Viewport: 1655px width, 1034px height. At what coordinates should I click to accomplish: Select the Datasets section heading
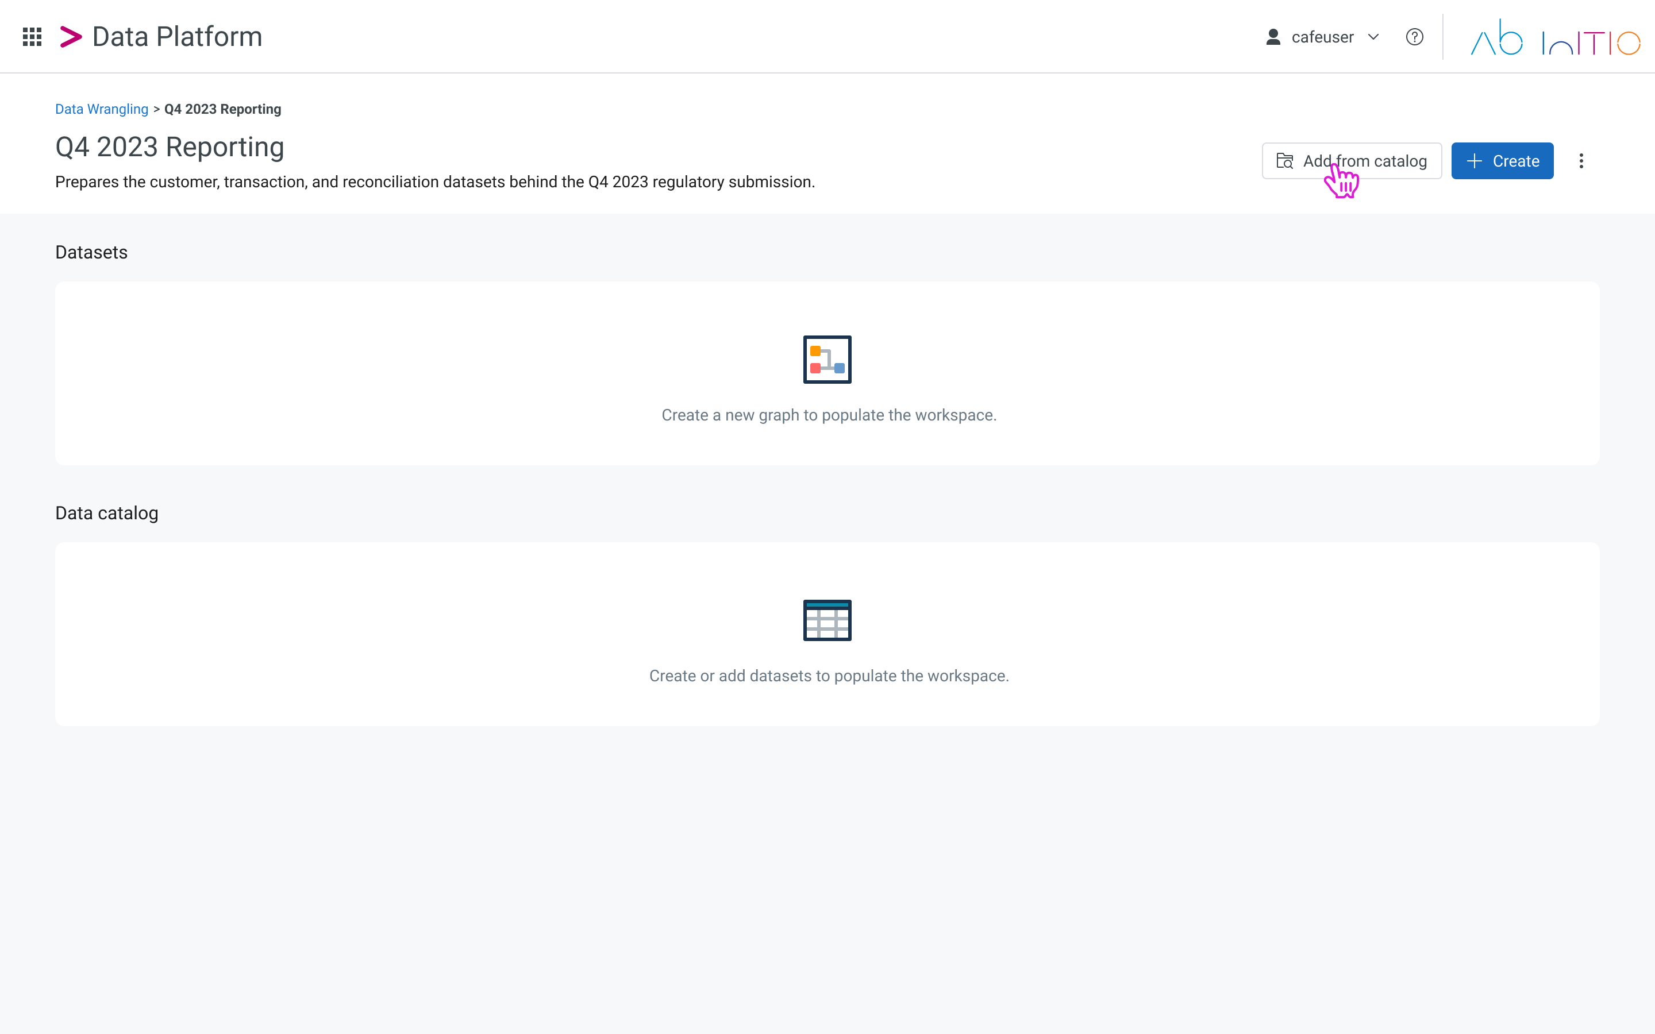point(91,252)
